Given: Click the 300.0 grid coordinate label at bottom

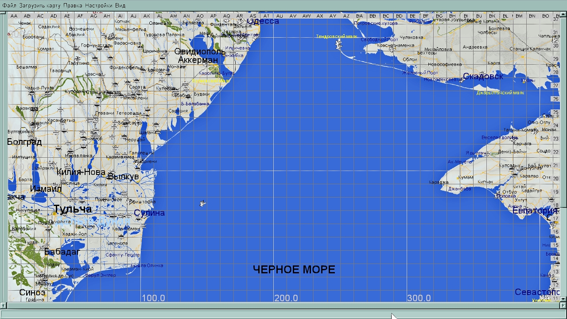Looking at the screenshot, I should point(419,298).
